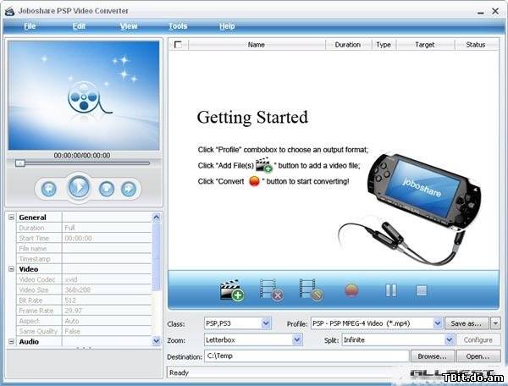The height and width of the screenshot is (386, 508).
Task: Click the Save as... button
Action: (467, 323)
